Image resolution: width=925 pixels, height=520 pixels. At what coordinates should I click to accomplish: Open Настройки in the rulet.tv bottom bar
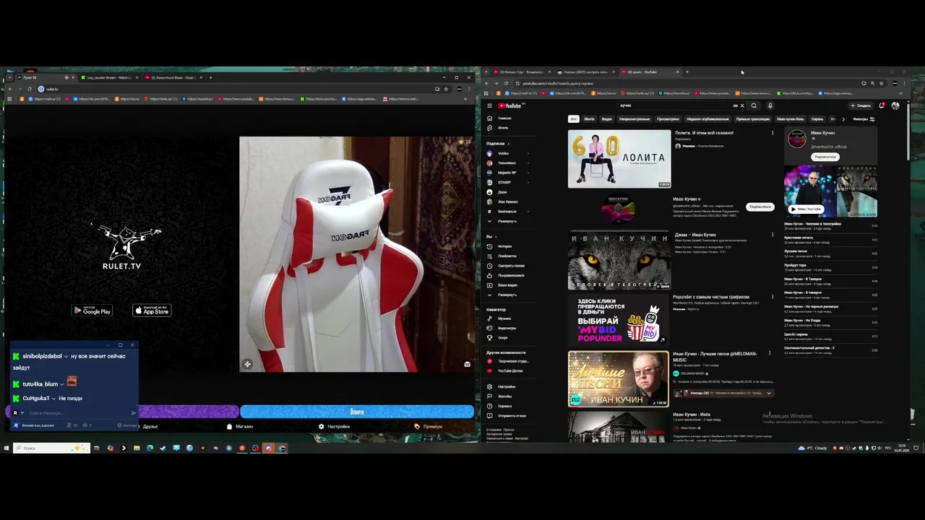334,426
